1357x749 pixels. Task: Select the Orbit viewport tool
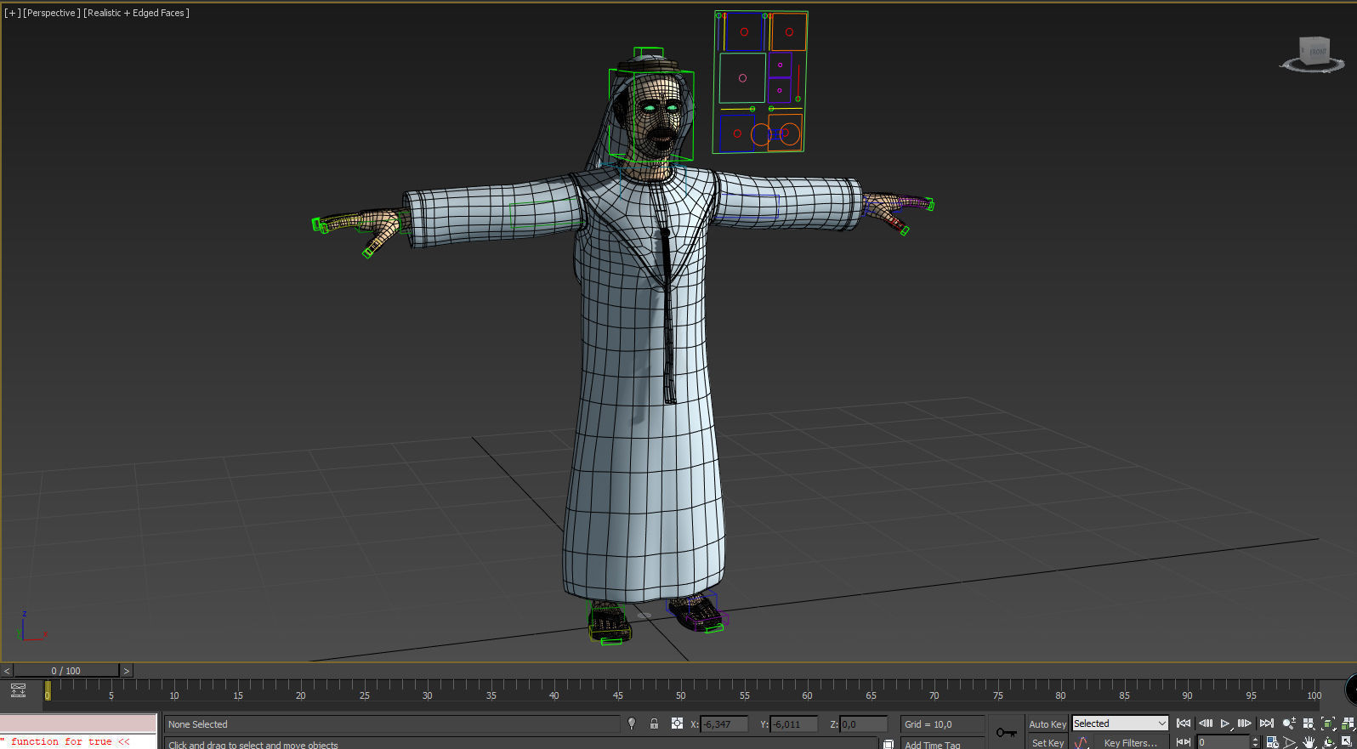(1328, 742)
